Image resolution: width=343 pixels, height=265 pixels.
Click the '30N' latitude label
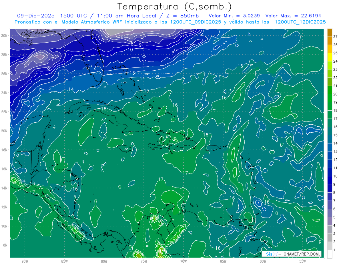[5, 35]
